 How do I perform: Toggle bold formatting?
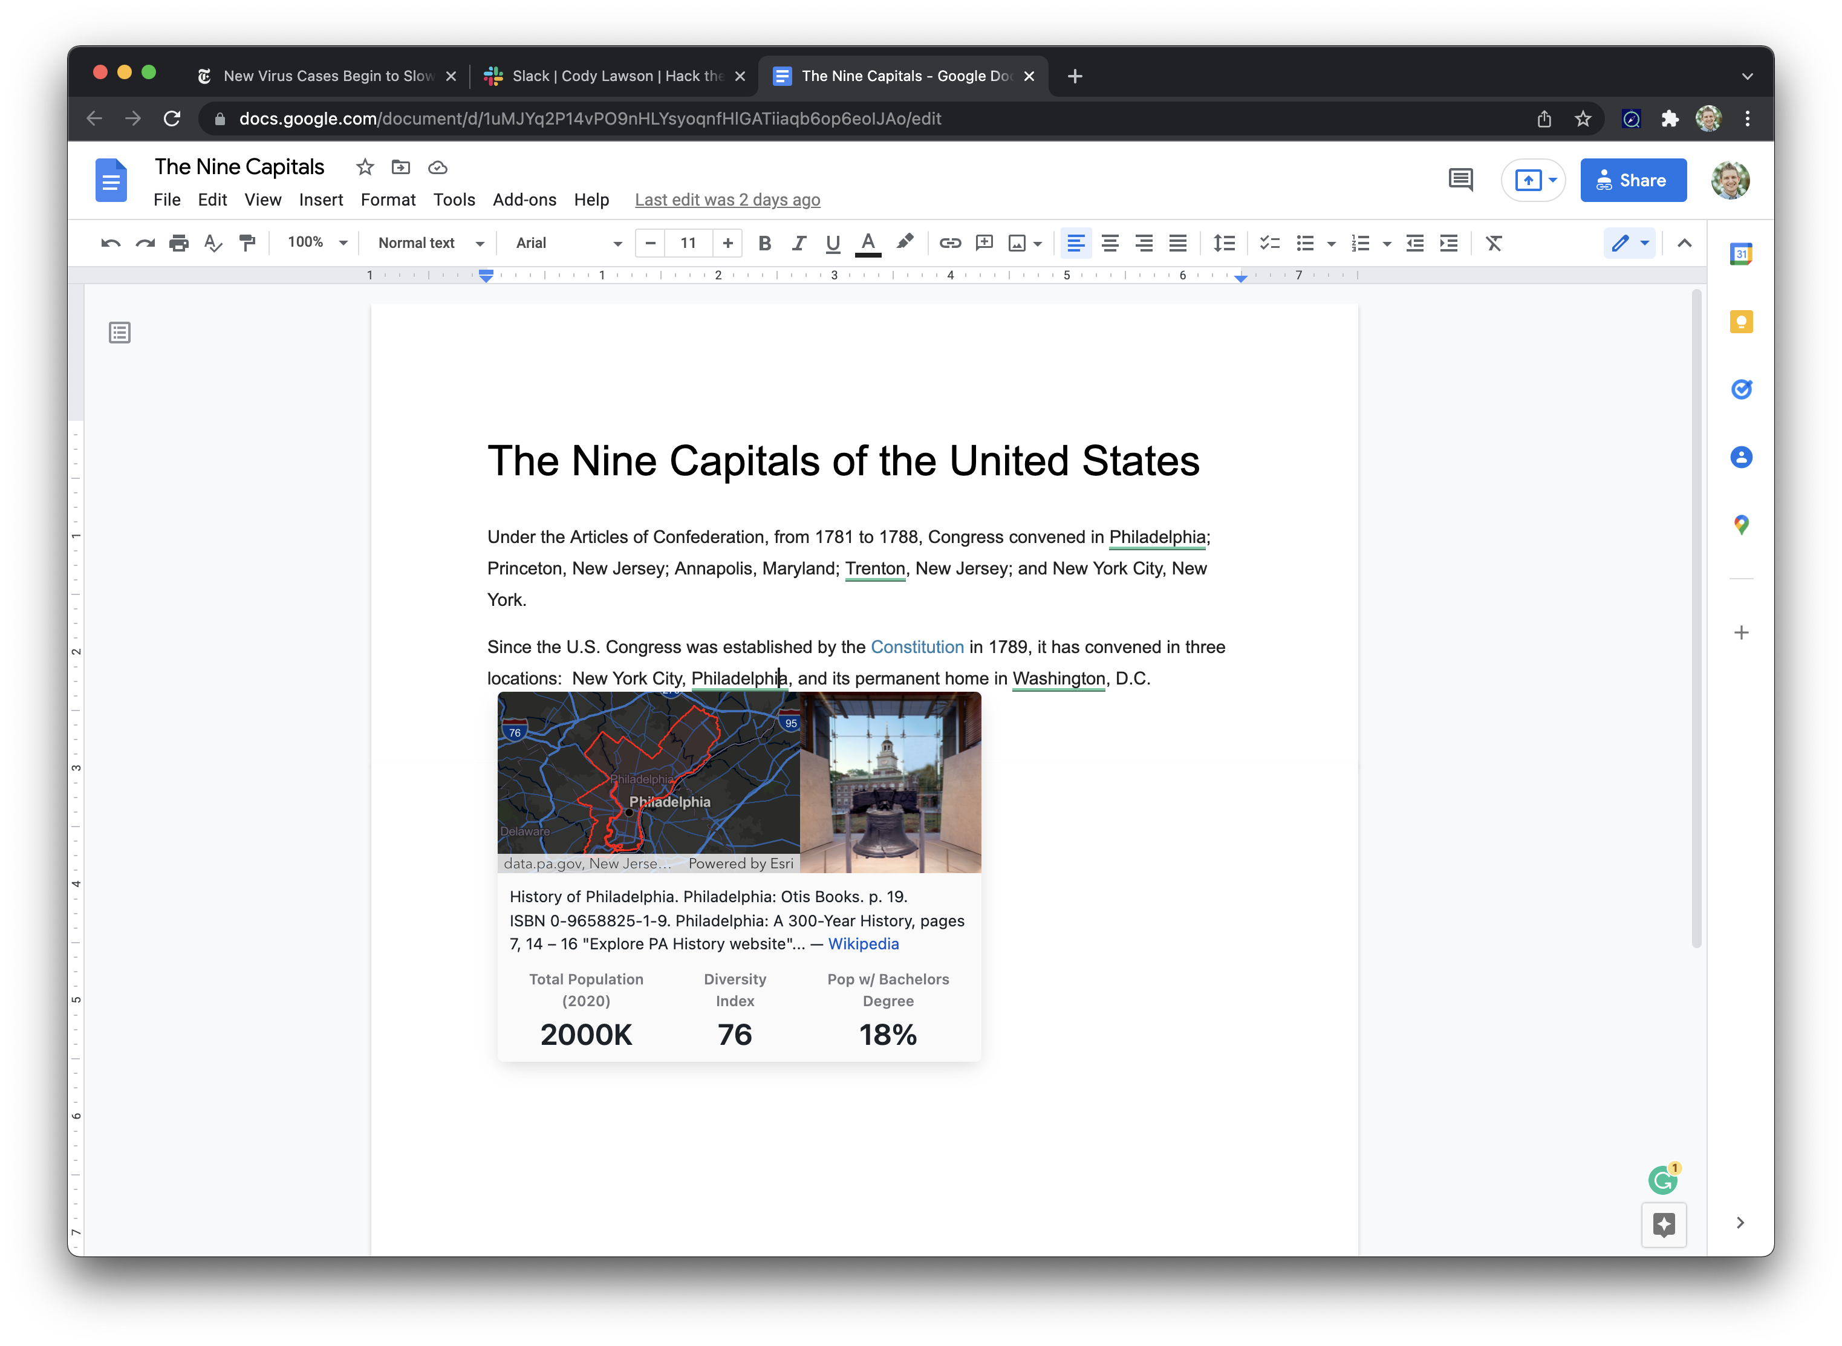tap(764, 243)
